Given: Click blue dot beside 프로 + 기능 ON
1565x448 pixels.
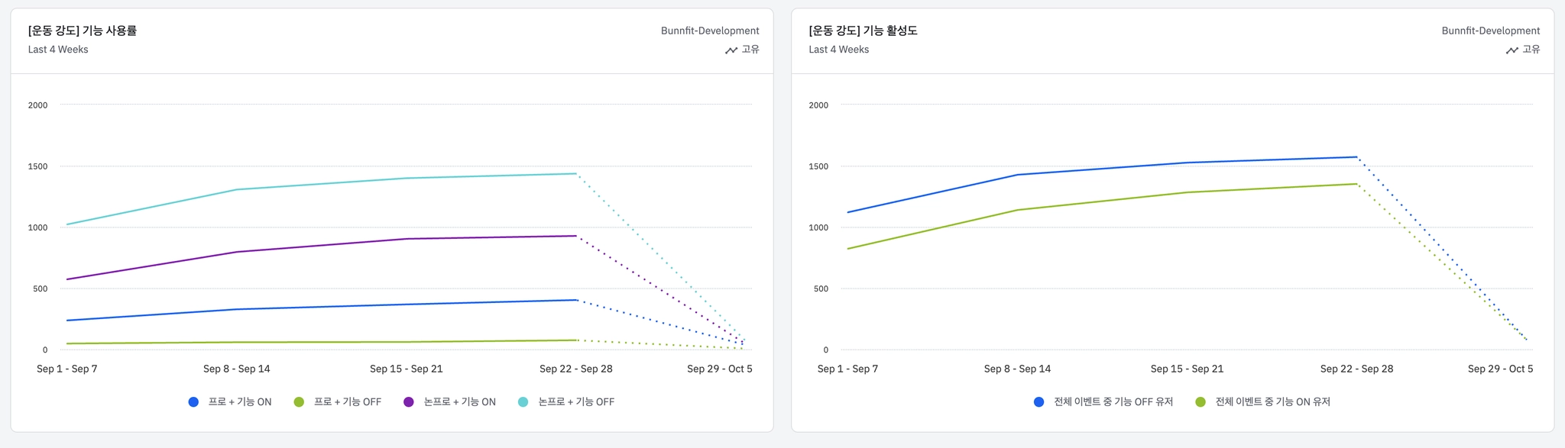Looking at the screenshot, I should [193, 402].
